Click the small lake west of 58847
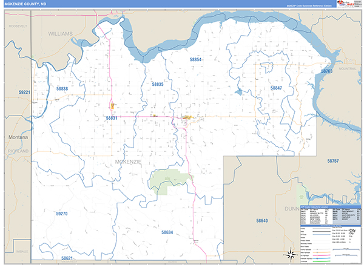The height and width of the screenshot is (265, 364). click(x=238, y=93)
